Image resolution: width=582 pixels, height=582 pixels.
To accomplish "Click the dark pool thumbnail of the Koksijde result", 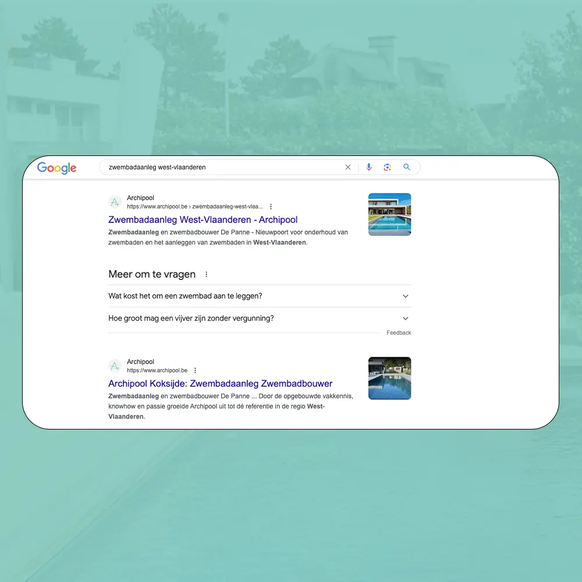I will (389, 378).
